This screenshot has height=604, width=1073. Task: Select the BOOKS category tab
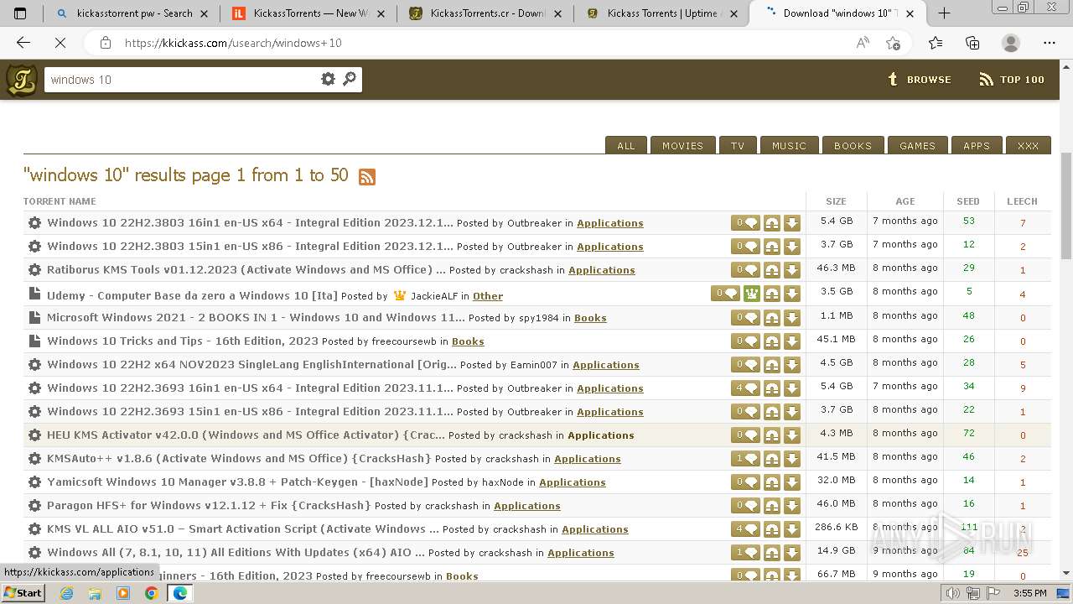(853, 145)
